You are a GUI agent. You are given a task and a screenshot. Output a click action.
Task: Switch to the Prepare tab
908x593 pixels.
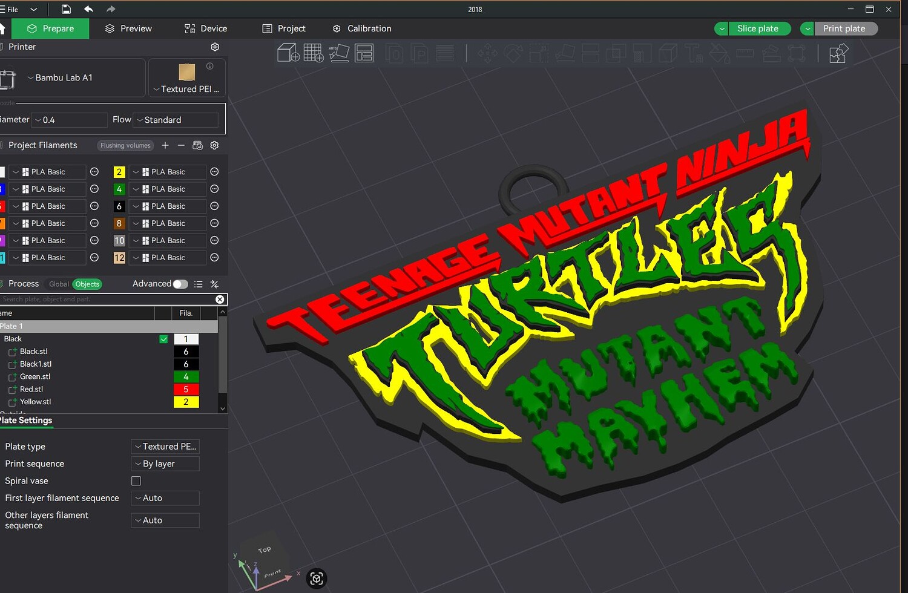[50, 28]
